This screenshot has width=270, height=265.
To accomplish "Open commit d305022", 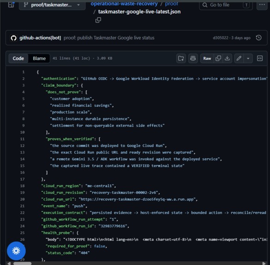I will (221, 38).
